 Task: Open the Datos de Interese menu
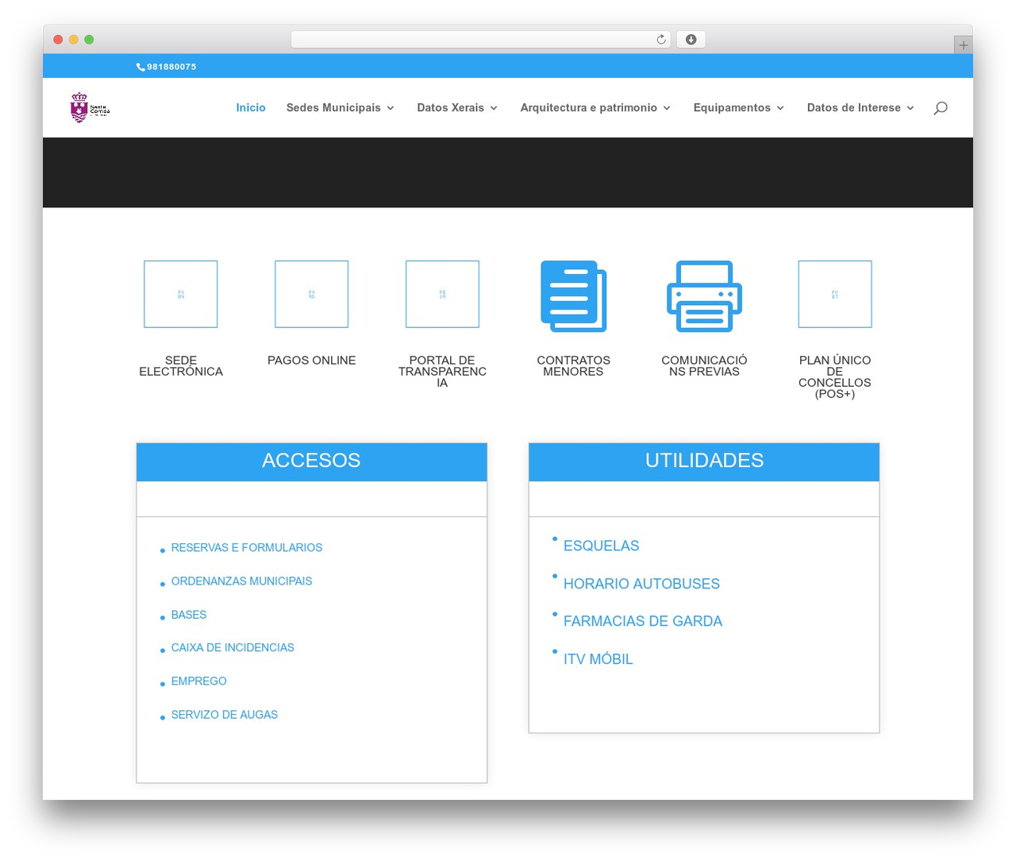(853, 108)
